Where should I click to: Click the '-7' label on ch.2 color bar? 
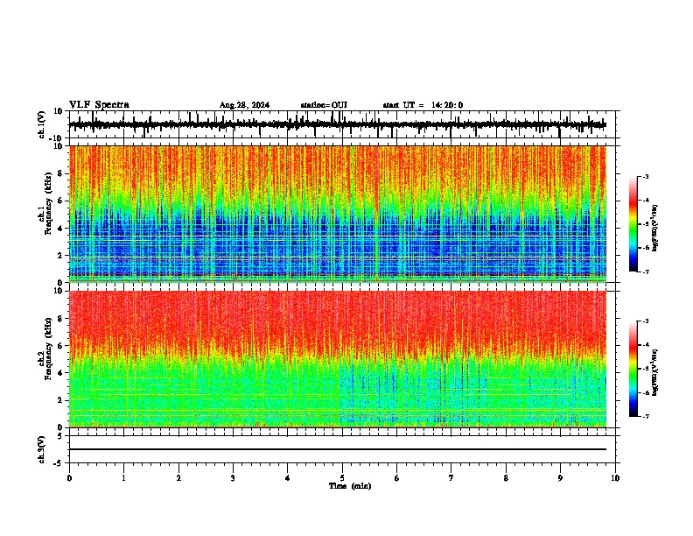(646, 416)
